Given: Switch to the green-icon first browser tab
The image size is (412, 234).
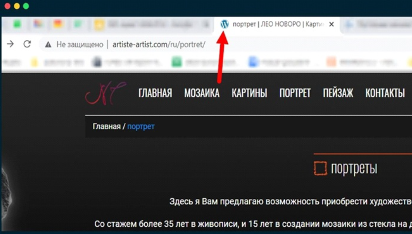Looking at the screenshot, I should pos(17,24).
